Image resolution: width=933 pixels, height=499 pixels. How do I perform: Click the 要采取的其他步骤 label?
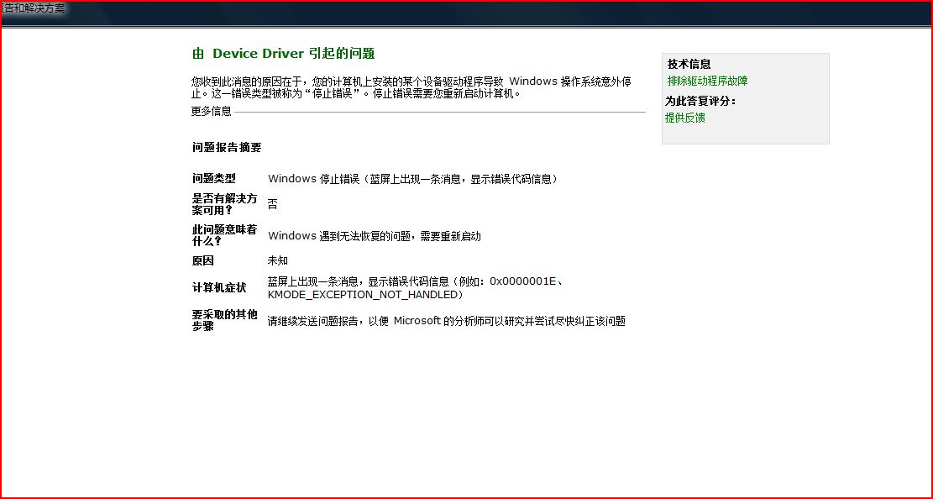pyautogui.click(x=224, y=320)
